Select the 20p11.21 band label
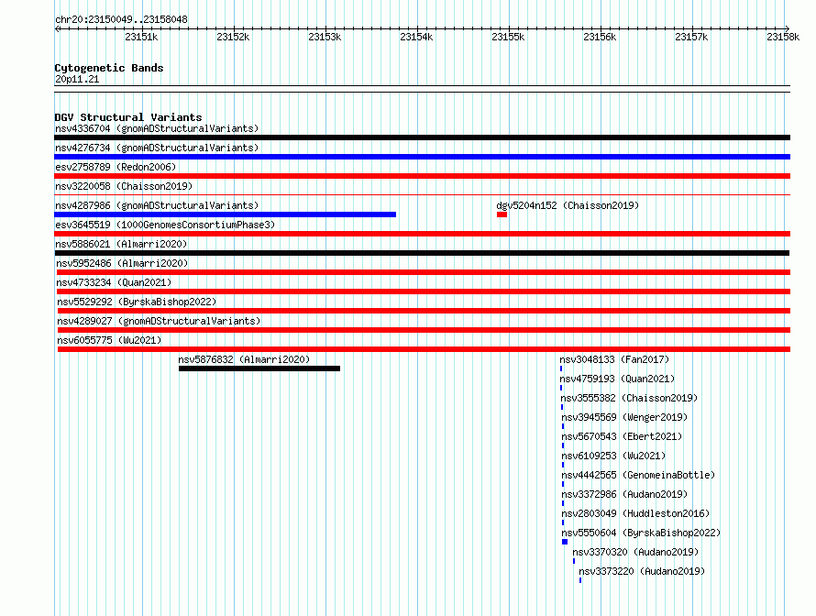 [77, 79]
